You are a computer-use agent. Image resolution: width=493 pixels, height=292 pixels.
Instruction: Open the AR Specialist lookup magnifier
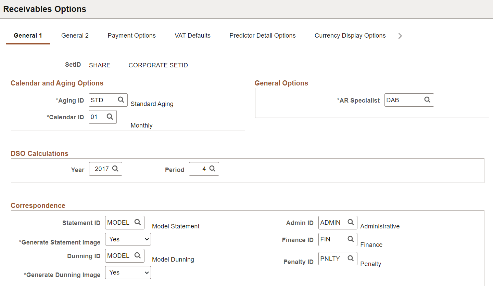tap(427, 100)
